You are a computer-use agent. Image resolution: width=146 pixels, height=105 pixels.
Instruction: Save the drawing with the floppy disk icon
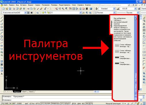(10, 9)
